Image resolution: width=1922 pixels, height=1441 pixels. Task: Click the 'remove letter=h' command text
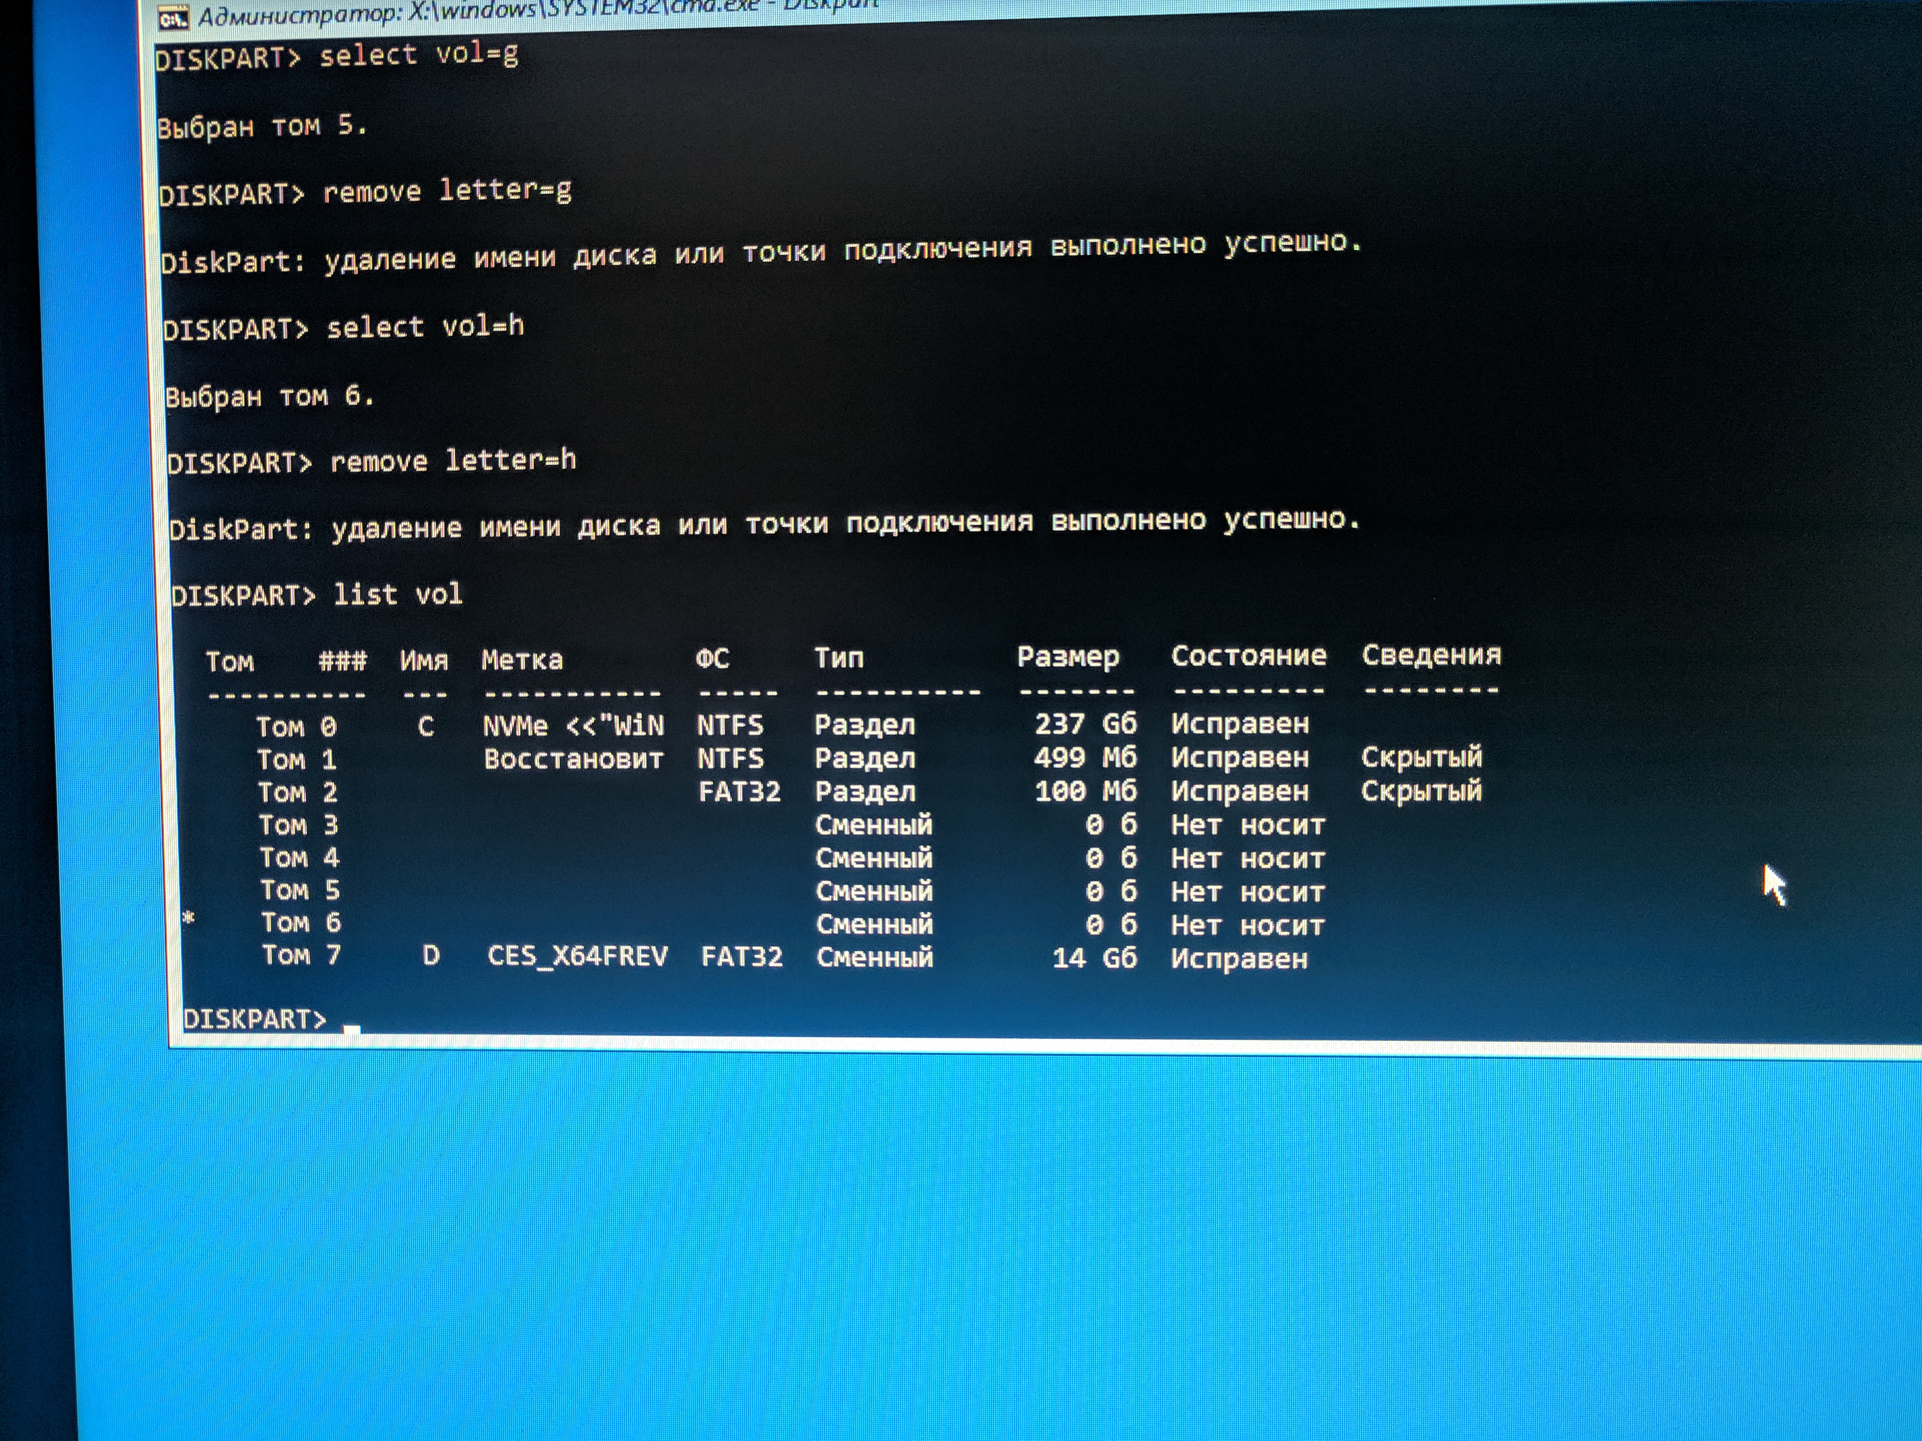(453, 460)
